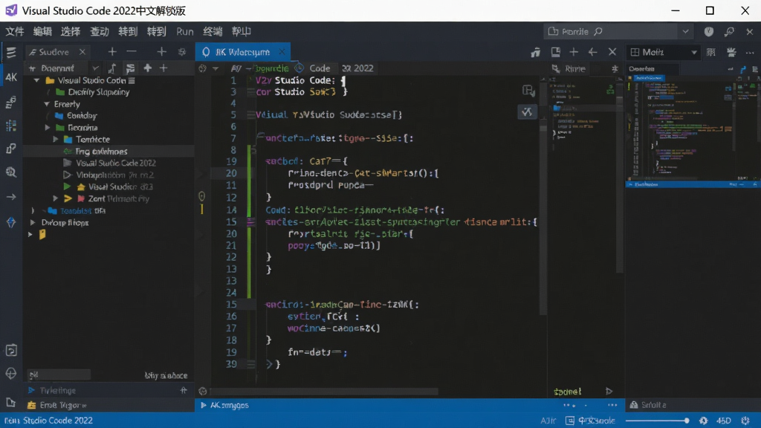Toggle the pin icon beside Rirrie
761x428 pixels.
pos(615,69)
